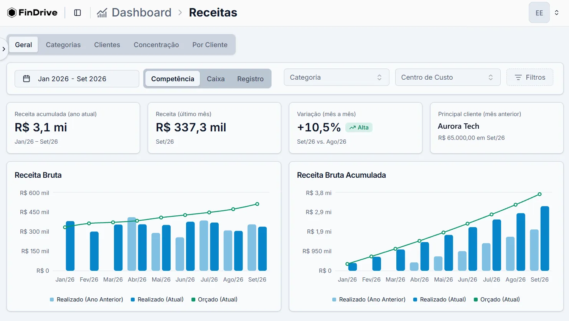Toggle Realizado (Ano Anterior) legend in Receita Bruta Acumulada
569x321 pixels.
[369, 300]
